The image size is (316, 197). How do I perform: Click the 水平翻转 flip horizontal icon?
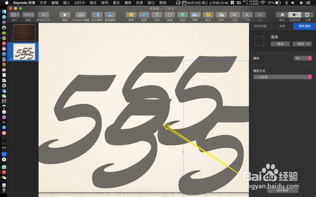[x=97, y=15]
